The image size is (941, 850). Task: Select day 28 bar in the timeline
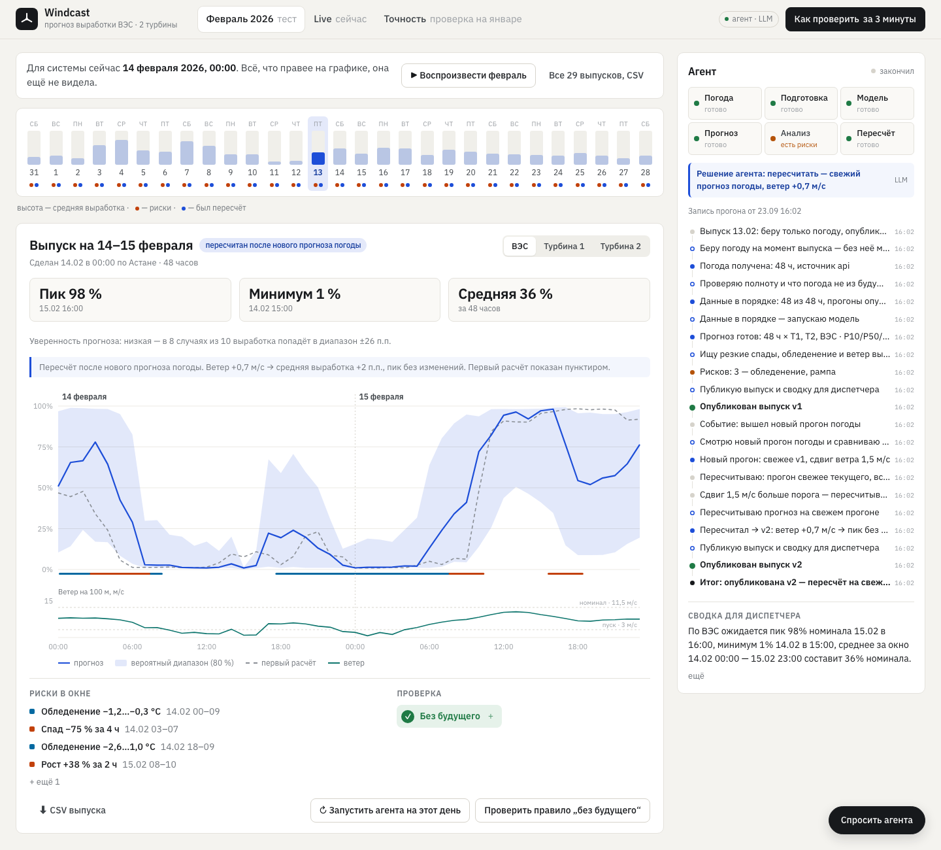[646, 154]
